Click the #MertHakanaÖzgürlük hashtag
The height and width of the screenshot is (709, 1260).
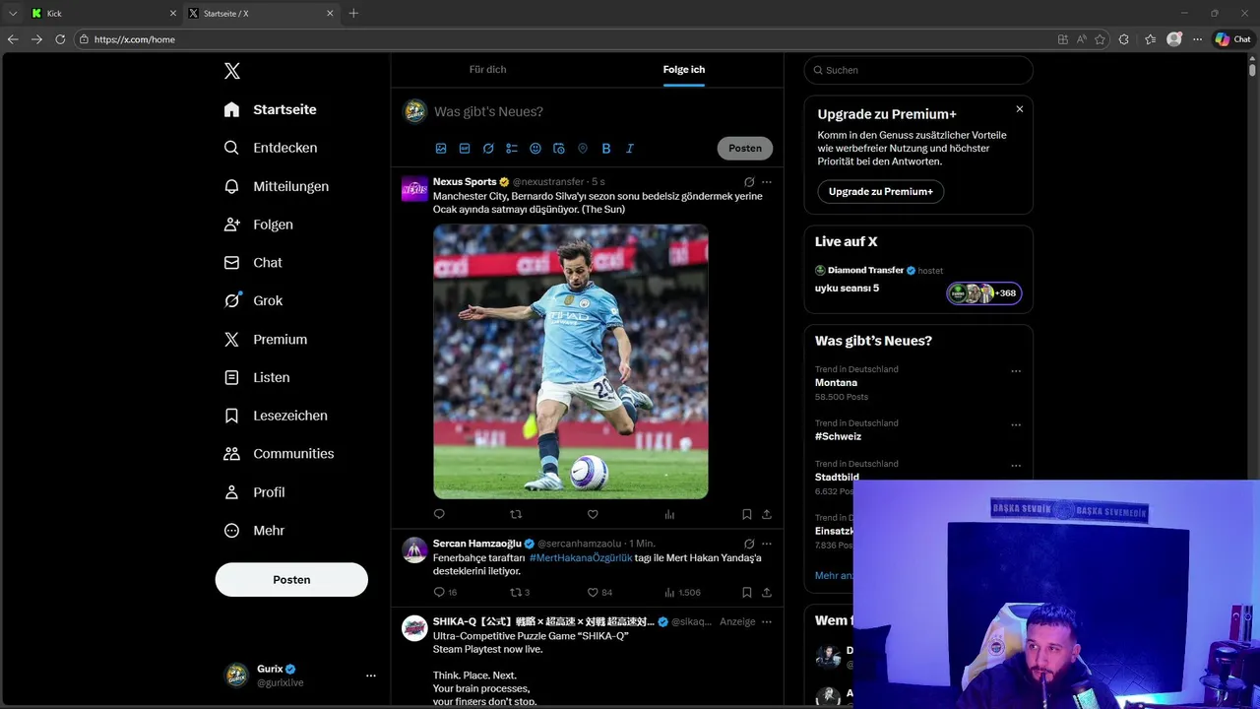[x=581, y=558]
